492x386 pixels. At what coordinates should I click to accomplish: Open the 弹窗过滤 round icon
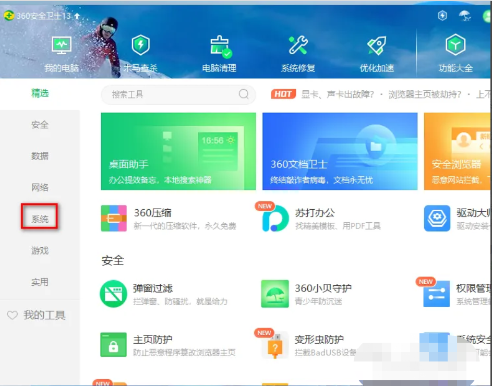[113, 294]
